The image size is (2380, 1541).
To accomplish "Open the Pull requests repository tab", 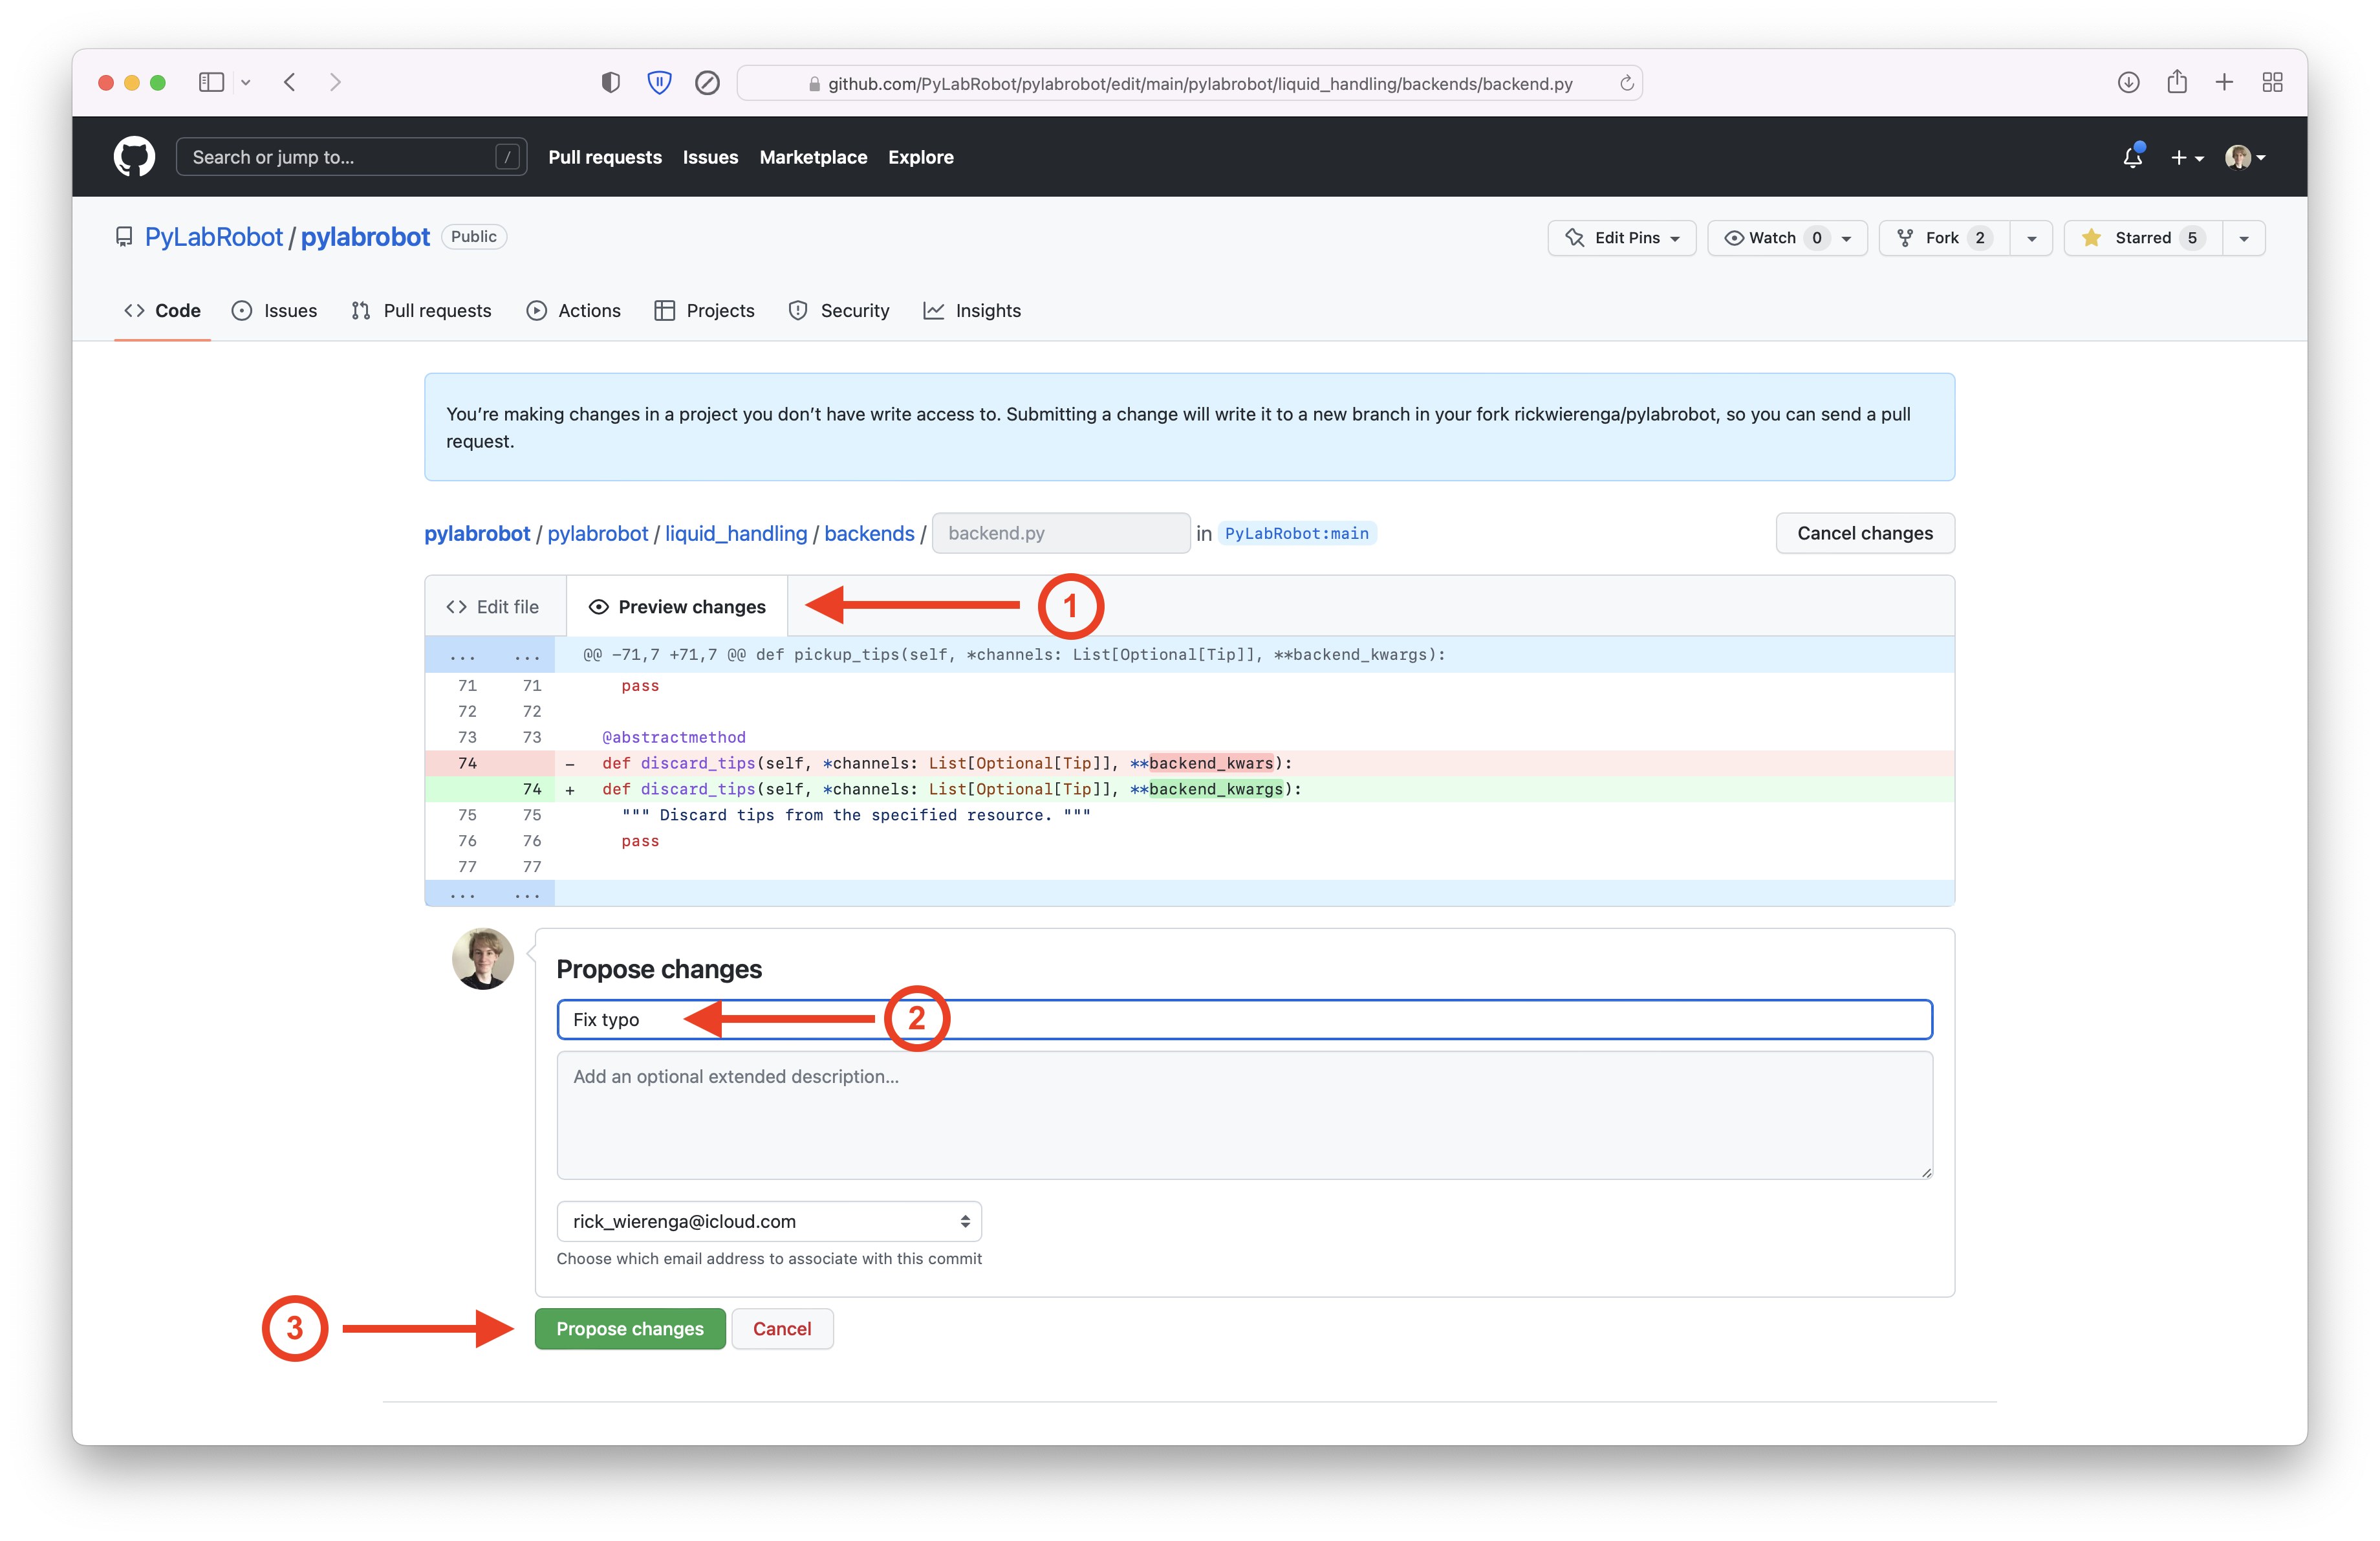I will click(421, 311).
